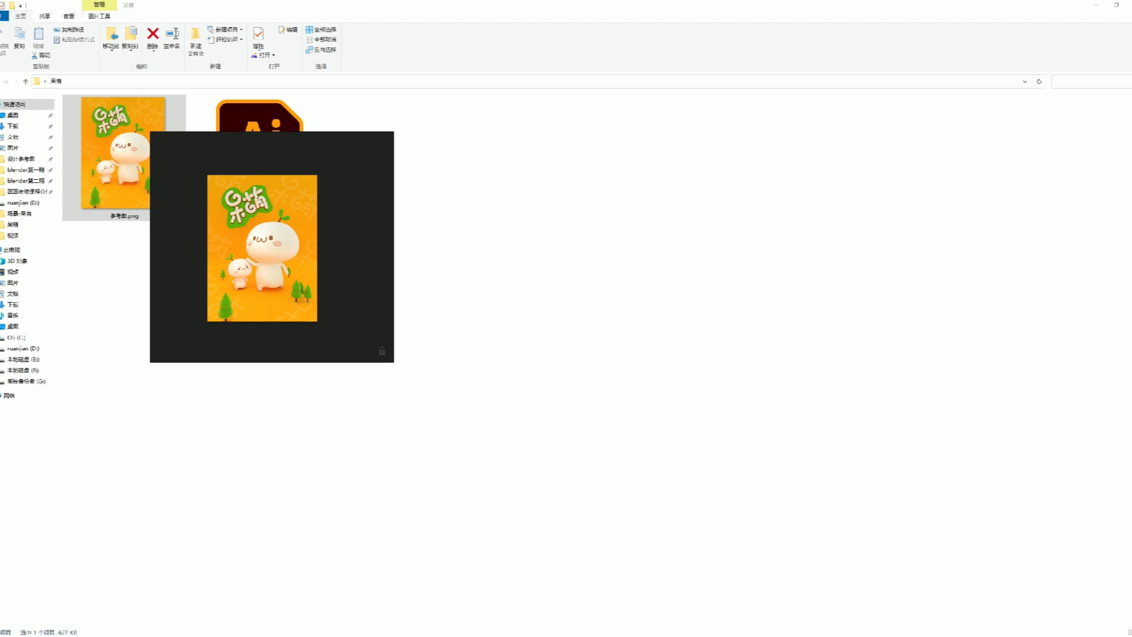
Task: Open the 打开 (Open) dropdown in ribbon
Action: coord(263,55)
